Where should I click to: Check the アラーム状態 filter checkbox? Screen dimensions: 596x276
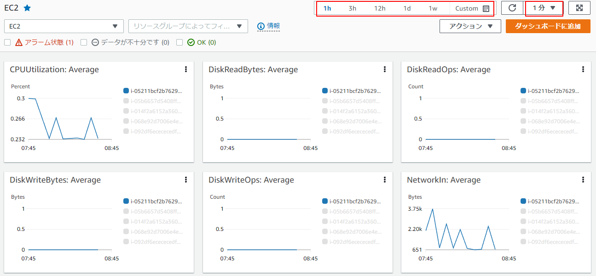coord(7,42)
